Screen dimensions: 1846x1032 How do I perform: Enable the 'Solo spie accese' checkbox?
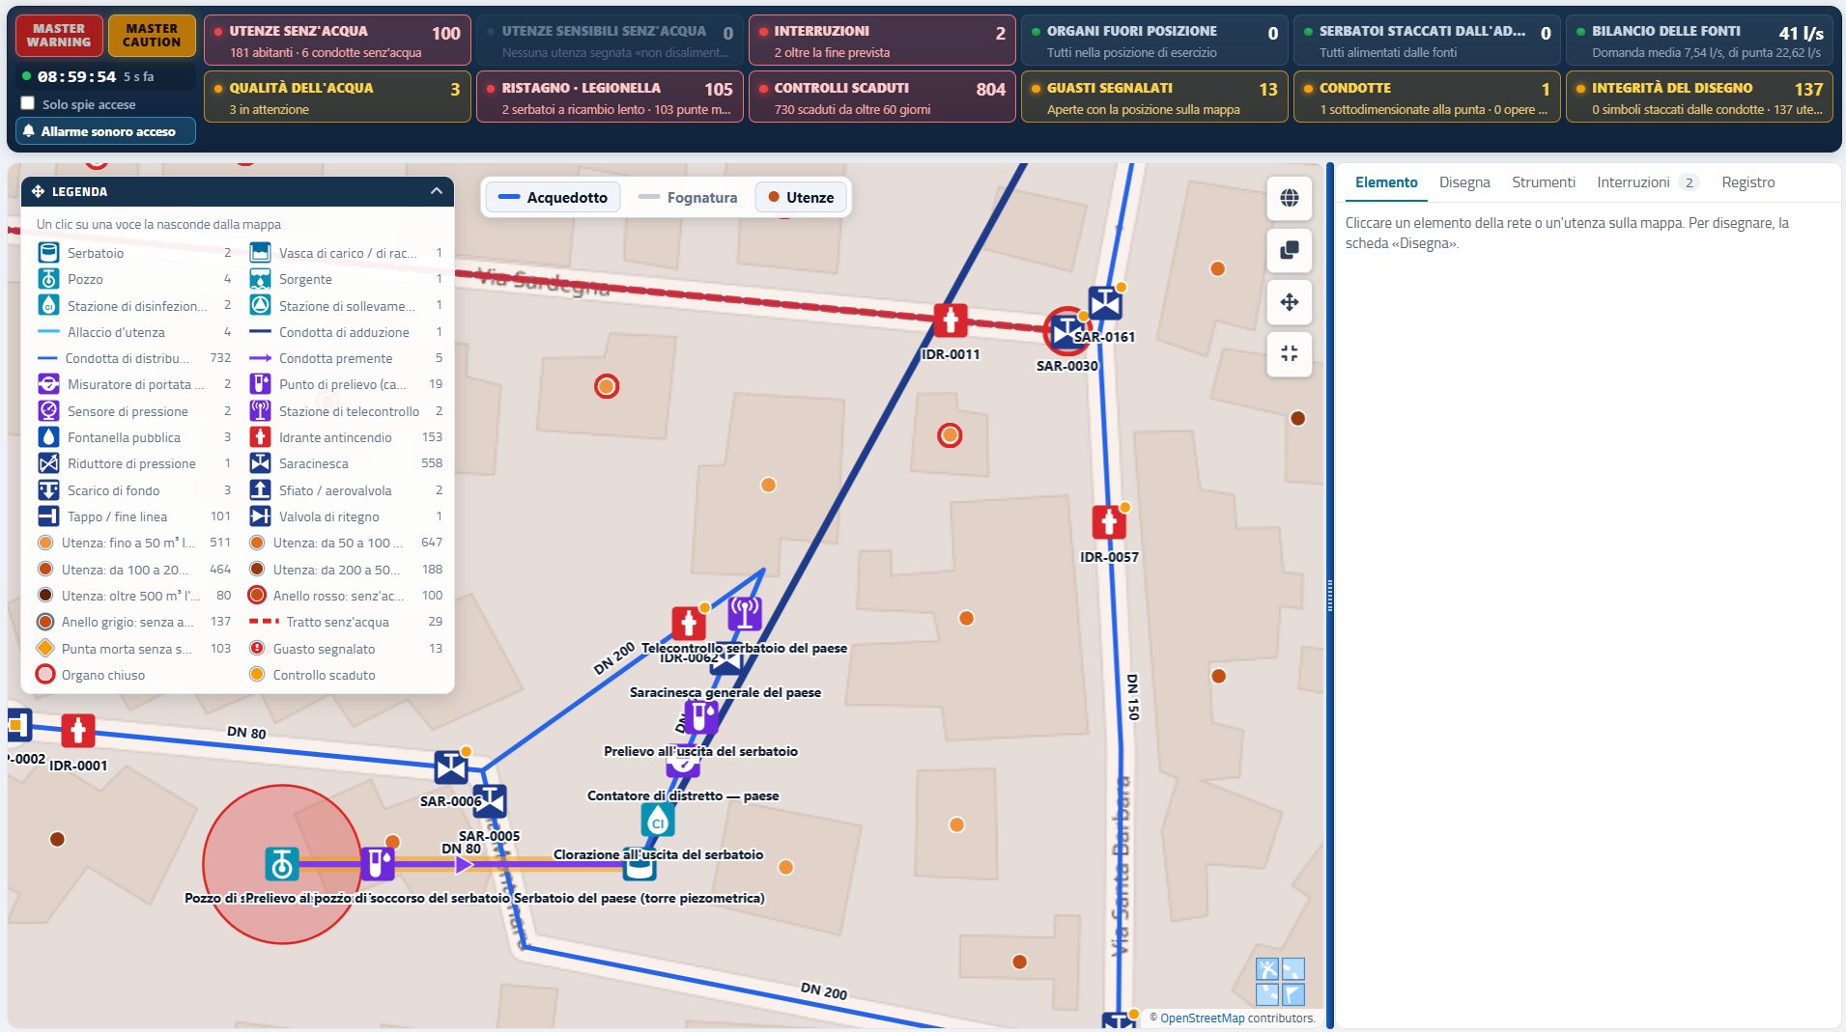pyautogui.click(x=28, y=103)
